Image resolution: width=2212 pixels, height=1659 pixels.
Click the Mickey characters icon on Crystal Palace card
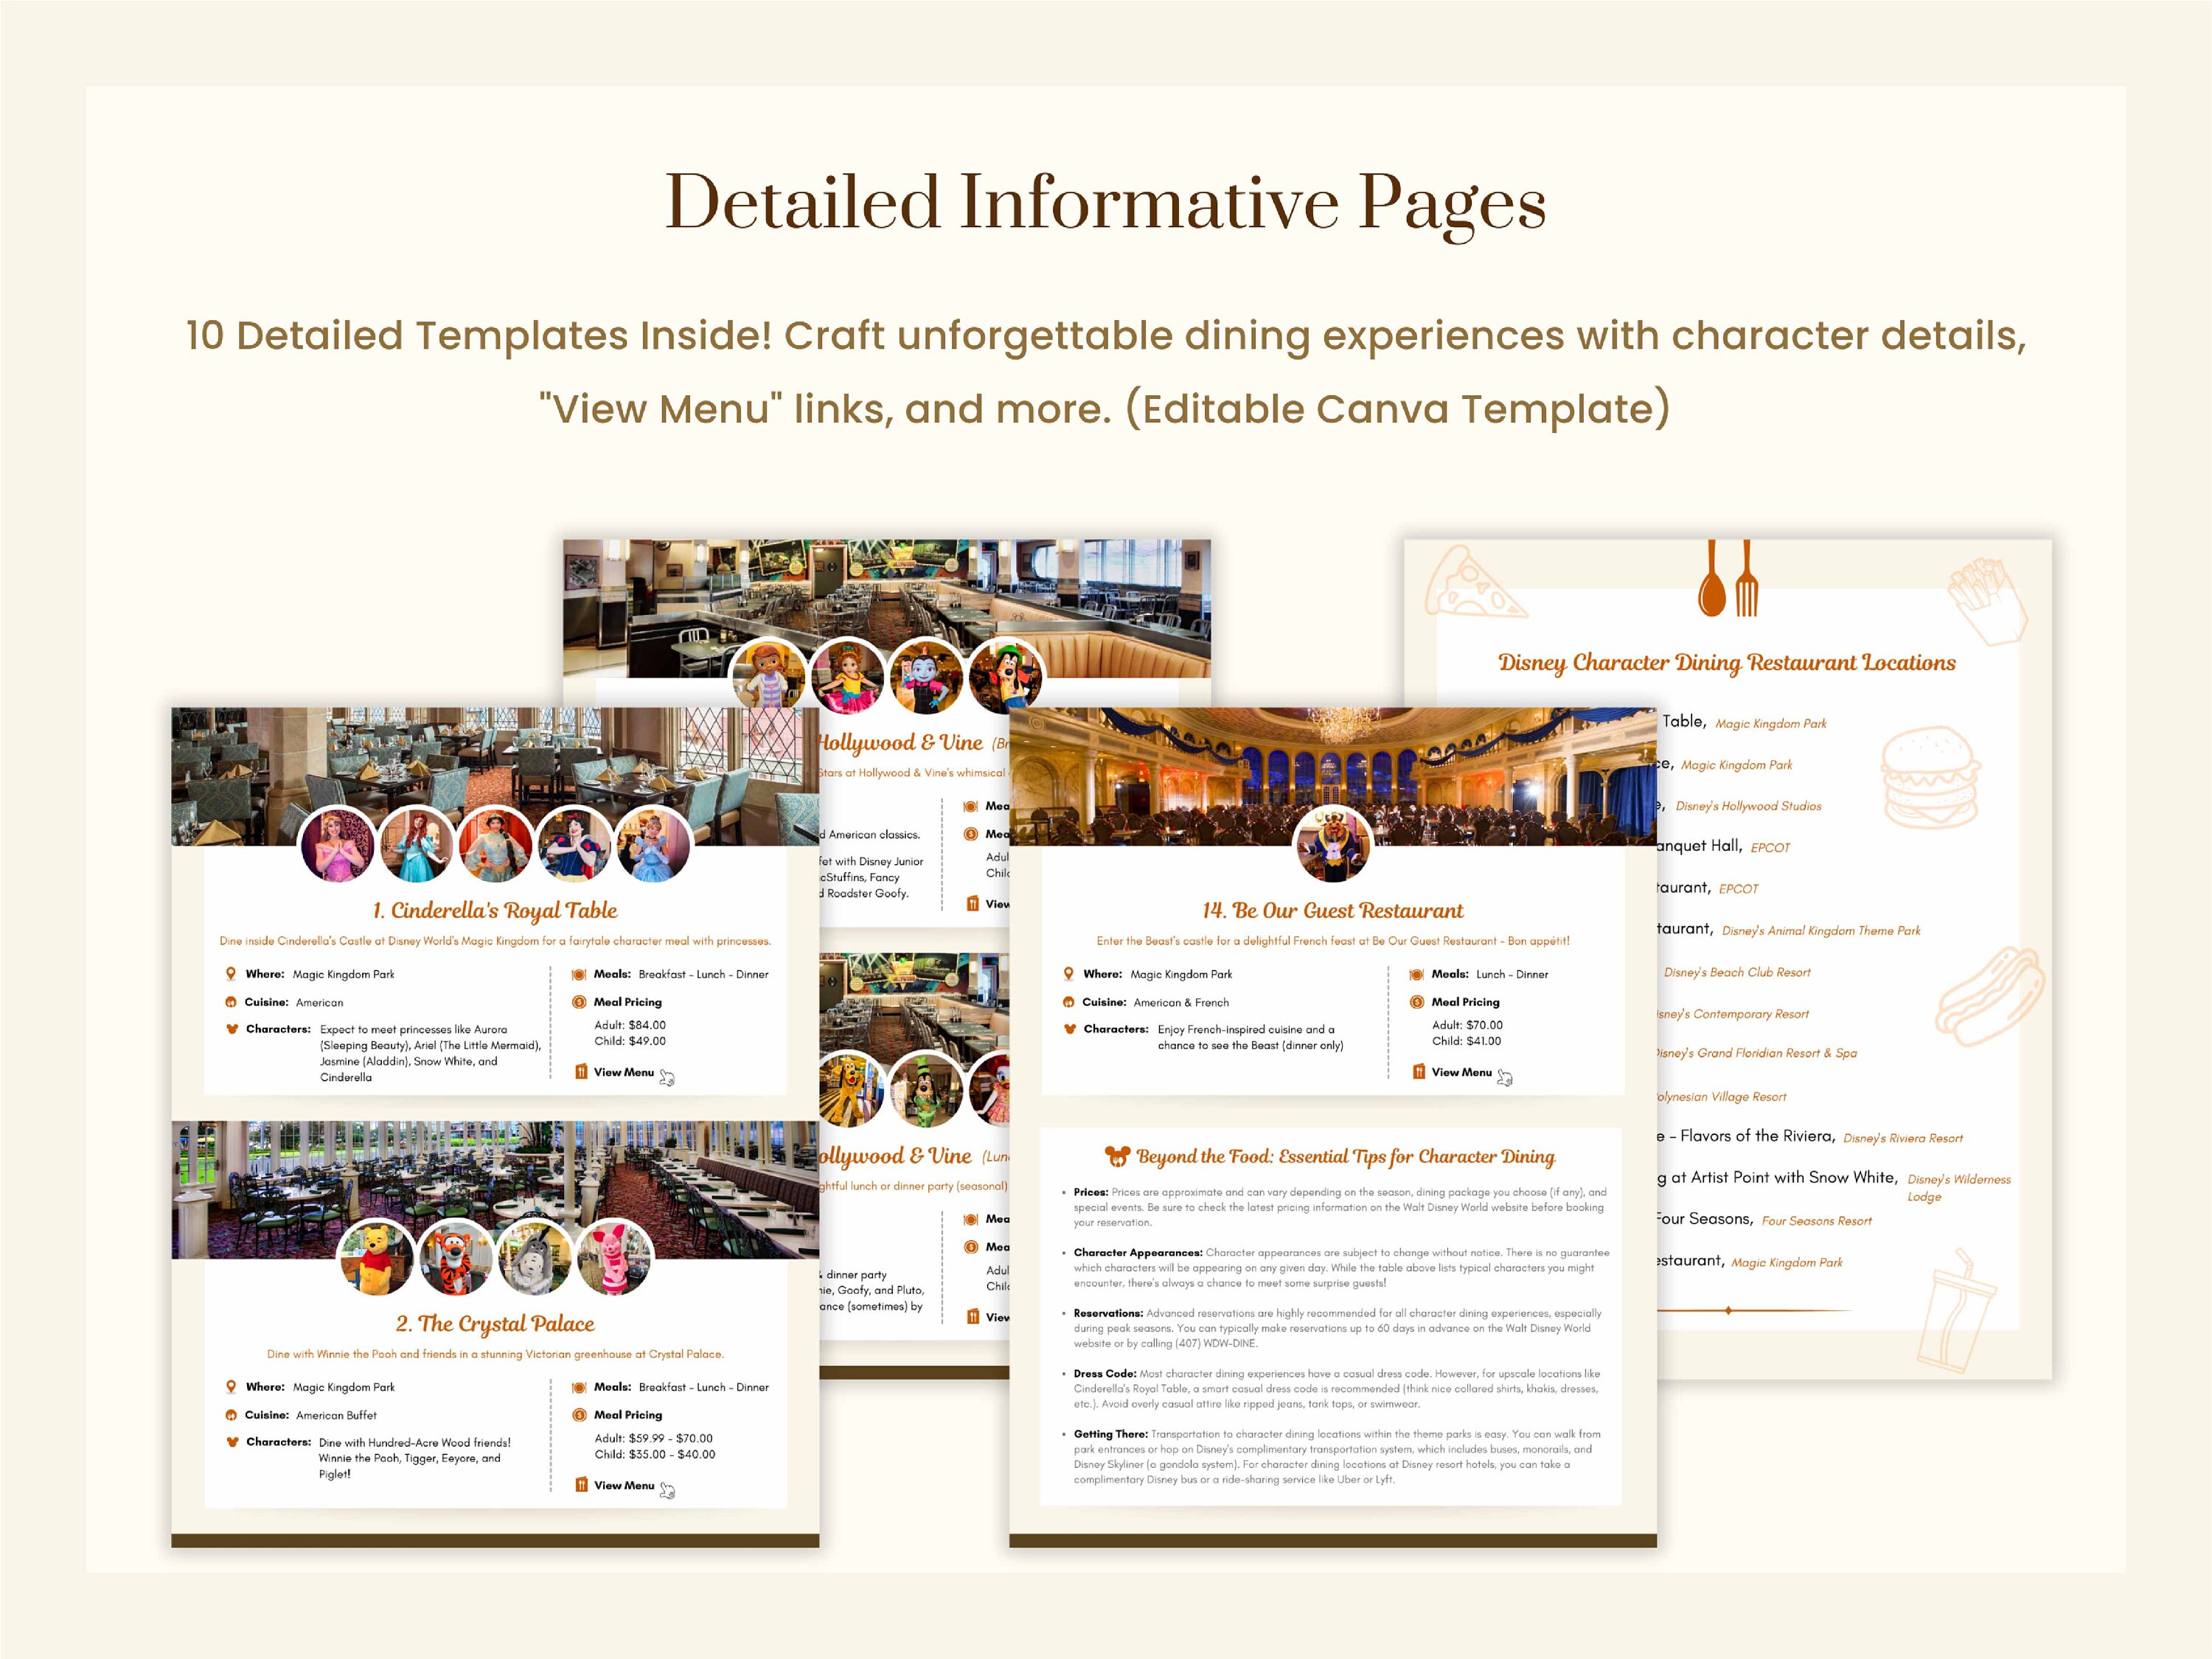point(231,1443)
